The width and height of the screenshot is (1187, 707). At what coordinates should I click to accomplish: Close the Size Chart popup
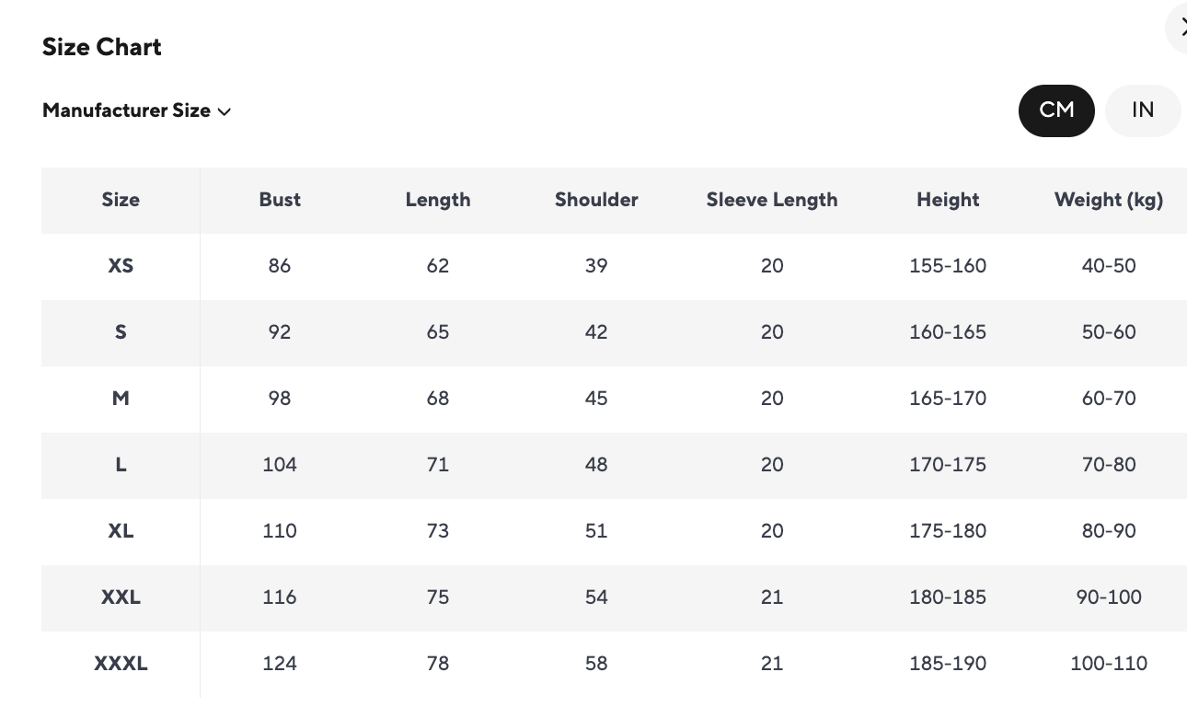1179,29
